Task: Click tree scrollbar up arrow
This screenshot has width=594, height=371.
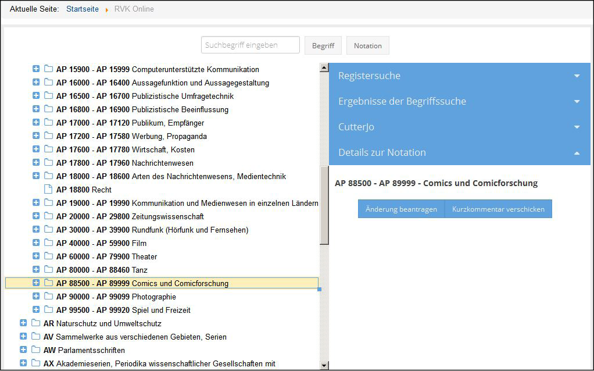Action: coord(324,68)
